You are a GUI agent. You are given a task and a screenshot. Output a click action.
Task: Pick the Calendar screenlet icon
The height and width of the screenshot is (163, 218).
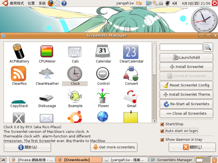103,51
